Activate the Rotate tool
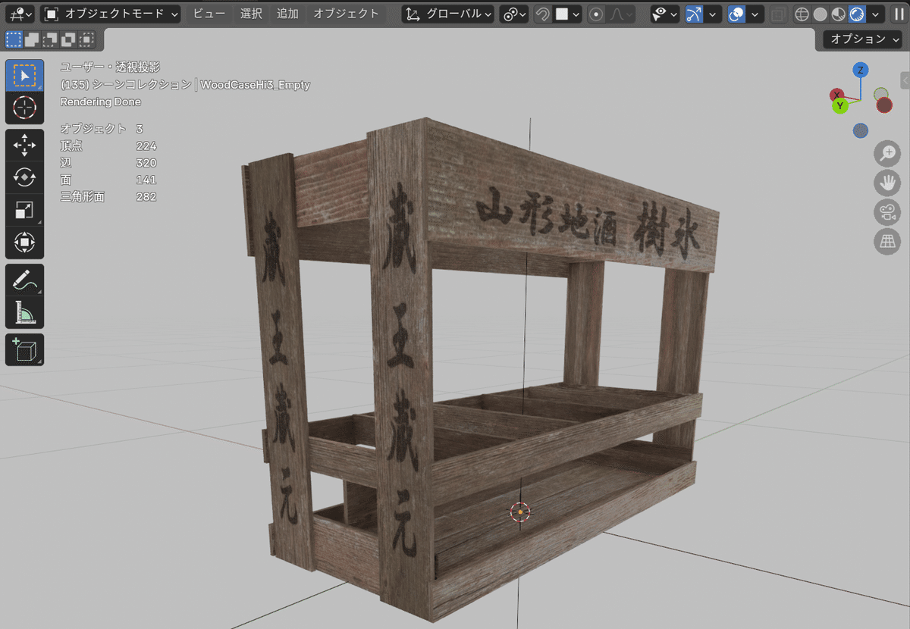 [x=24, y=177]
